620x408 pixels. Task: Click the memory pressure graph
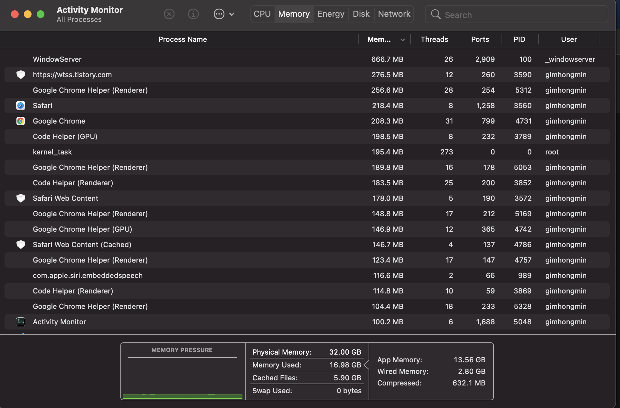click(182, 376)
